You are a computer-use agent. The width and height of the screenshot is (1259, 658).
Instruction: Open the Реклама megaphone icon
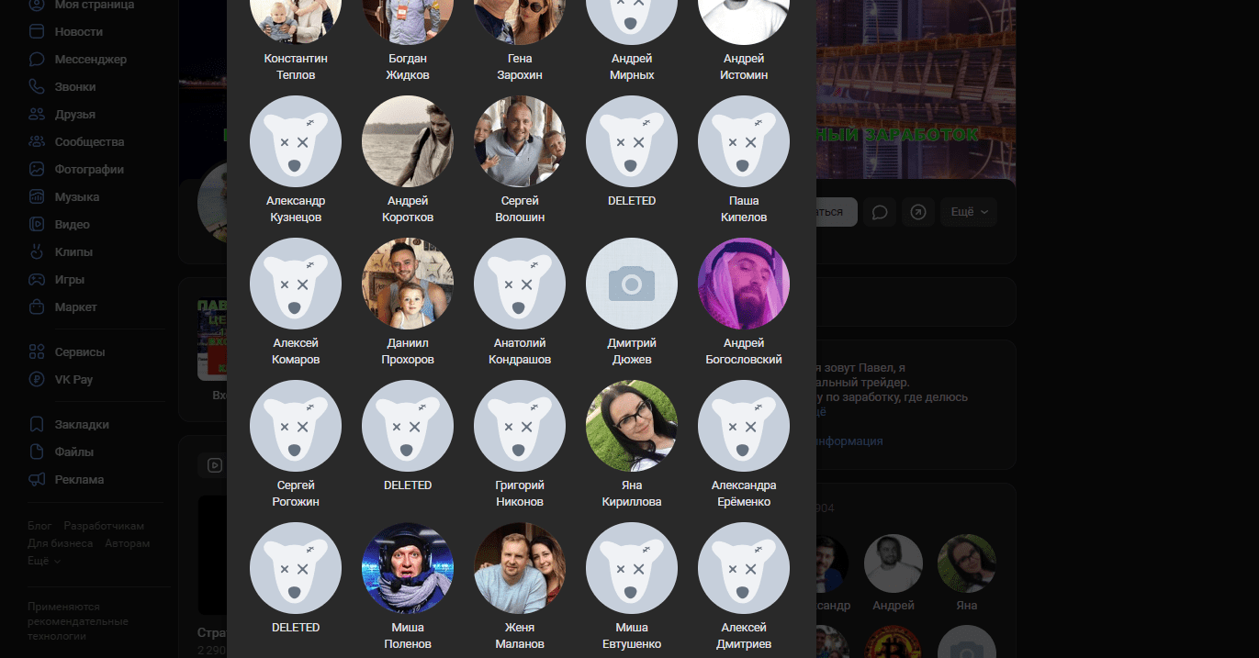pyautogui.click(x=37, y=479)
